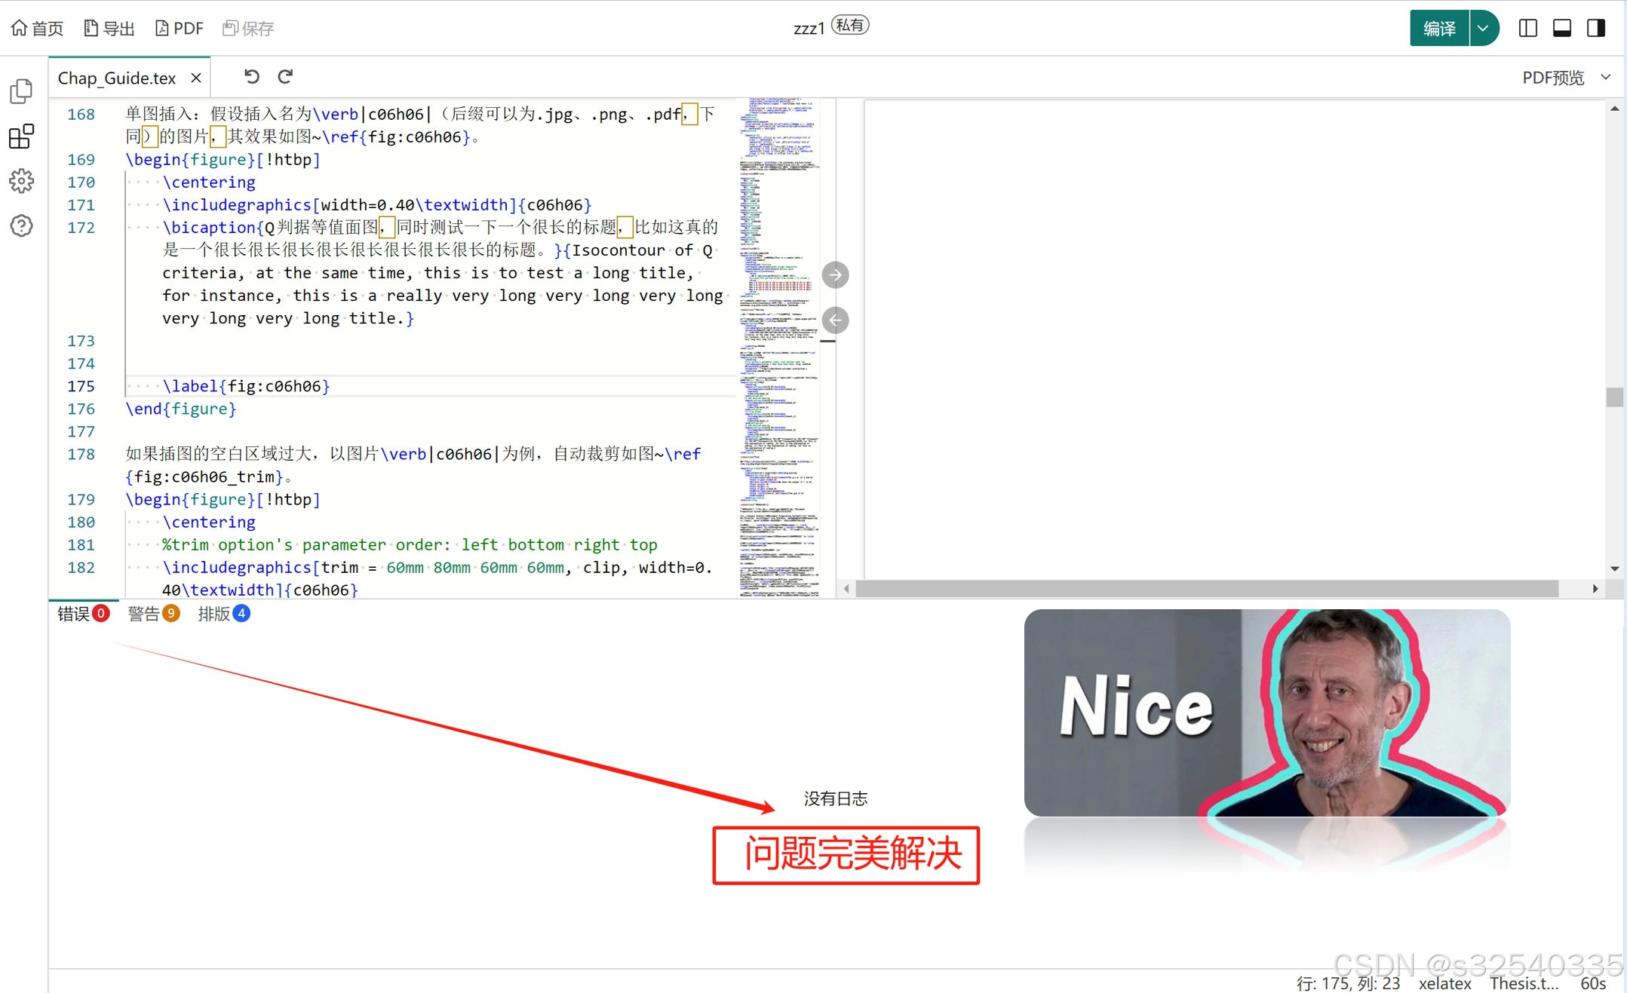The height and width of the screenshot is (993, 1627).
Task: Open the help question mark icon
Action: [x=21, y=225]
